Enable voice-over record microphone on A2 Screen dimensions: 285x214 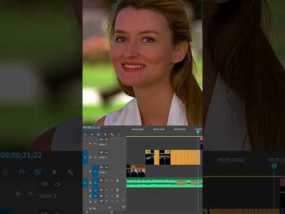coord(118,190)
